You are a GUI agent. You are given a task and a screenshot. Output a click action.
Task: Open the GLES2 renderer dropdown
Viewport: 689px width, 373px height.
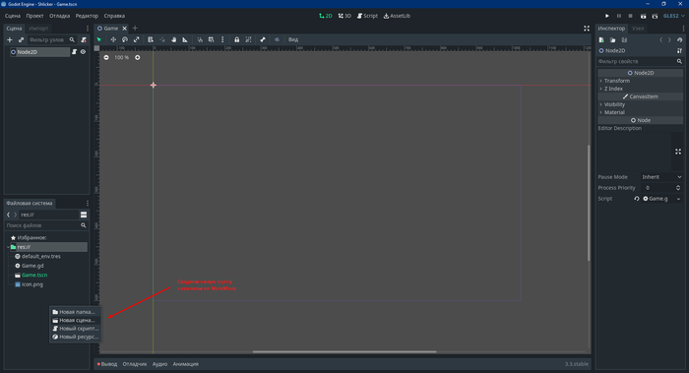673,16
